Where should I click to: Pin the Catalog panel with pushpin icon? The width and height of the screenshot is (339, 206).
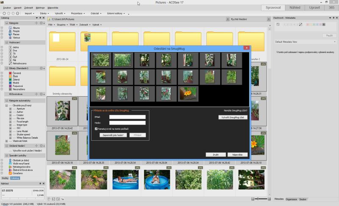click(40, 18)
